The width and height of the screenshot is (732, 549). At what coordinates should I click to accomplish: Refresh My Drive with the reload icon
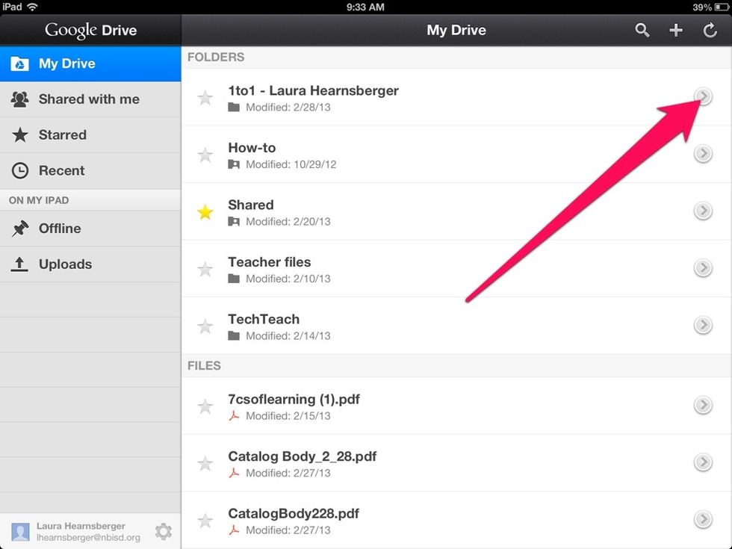click(x=710, y=31)
